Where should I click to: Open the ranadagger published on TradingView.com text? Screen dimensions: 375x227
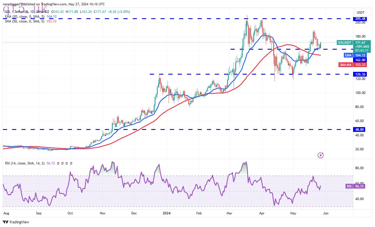tap(53, 4)
